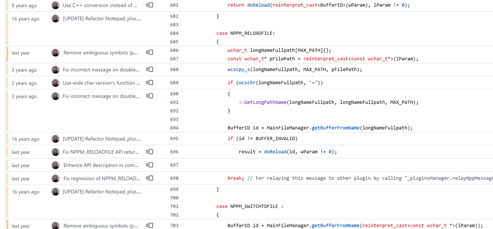
Task: Open 'Fix incorrect message on double' commit at line 690
Action: click(x=102, y=96)
